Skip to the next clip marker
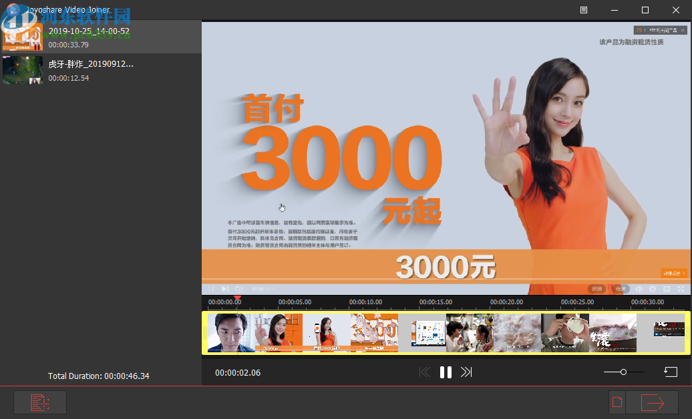The width and height of the screenshot is (692, 419). (x=468, y=372)
